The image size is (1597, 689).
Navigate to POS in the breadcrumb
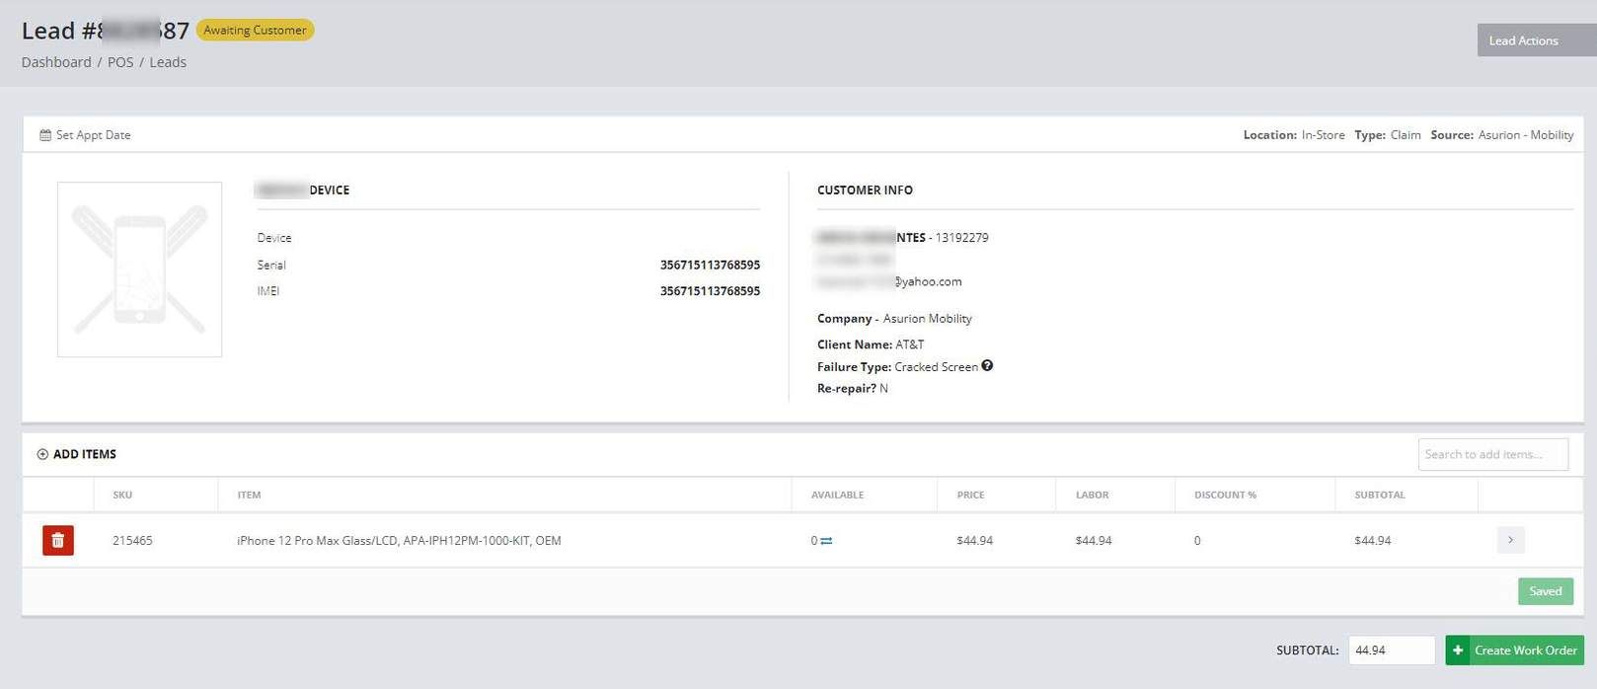pos(120,62)
